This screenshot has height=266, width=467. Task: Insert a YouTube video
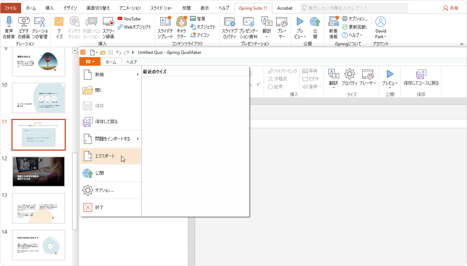129,19
